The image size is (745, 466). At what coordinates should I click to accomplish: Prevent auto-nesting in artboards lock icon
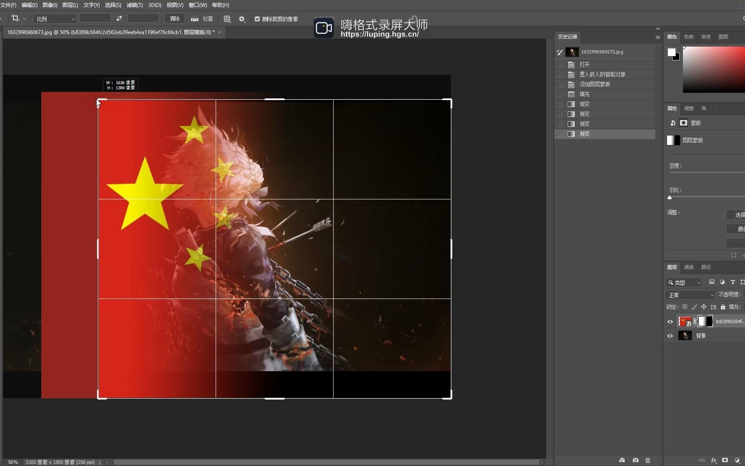pos(714,307)
